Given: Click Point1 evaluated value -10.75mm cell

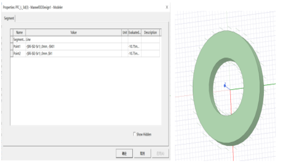Looking at the screenshot, I should (x=135, y=46).
